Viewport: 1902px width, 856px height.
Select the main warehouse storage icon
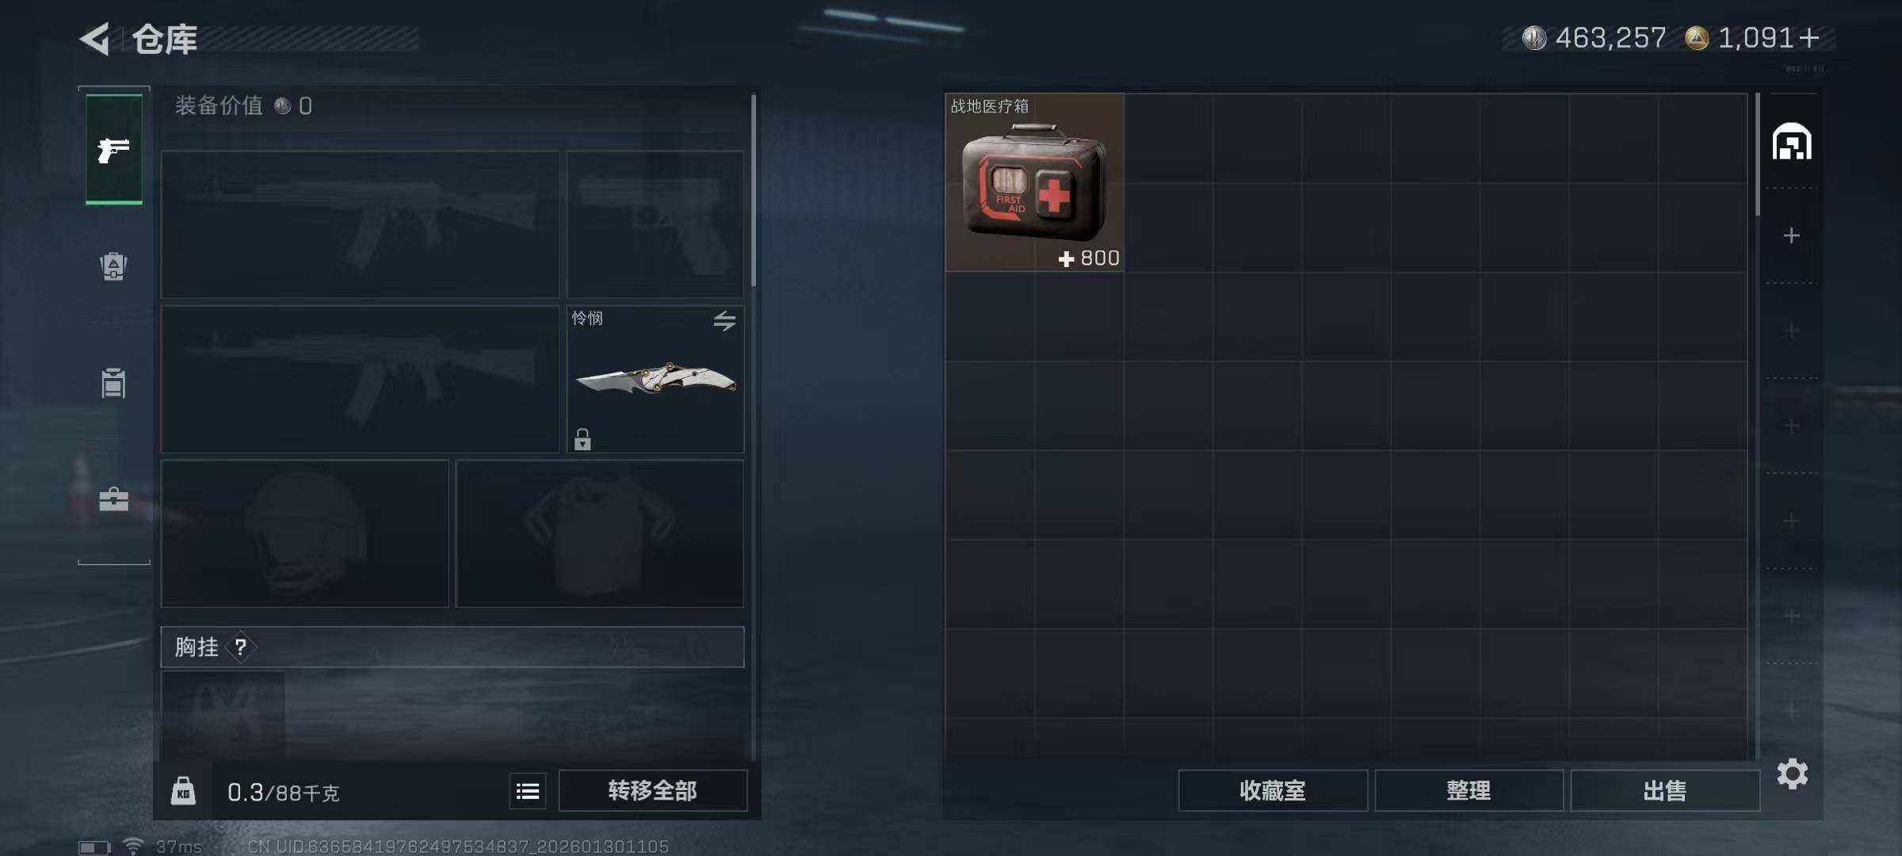[x=1792, y=142]
